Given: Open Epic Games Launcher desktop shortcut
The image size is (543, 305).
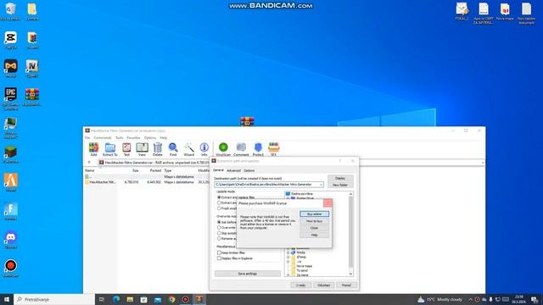Looking at the screenshot, I should click(11, 98).
